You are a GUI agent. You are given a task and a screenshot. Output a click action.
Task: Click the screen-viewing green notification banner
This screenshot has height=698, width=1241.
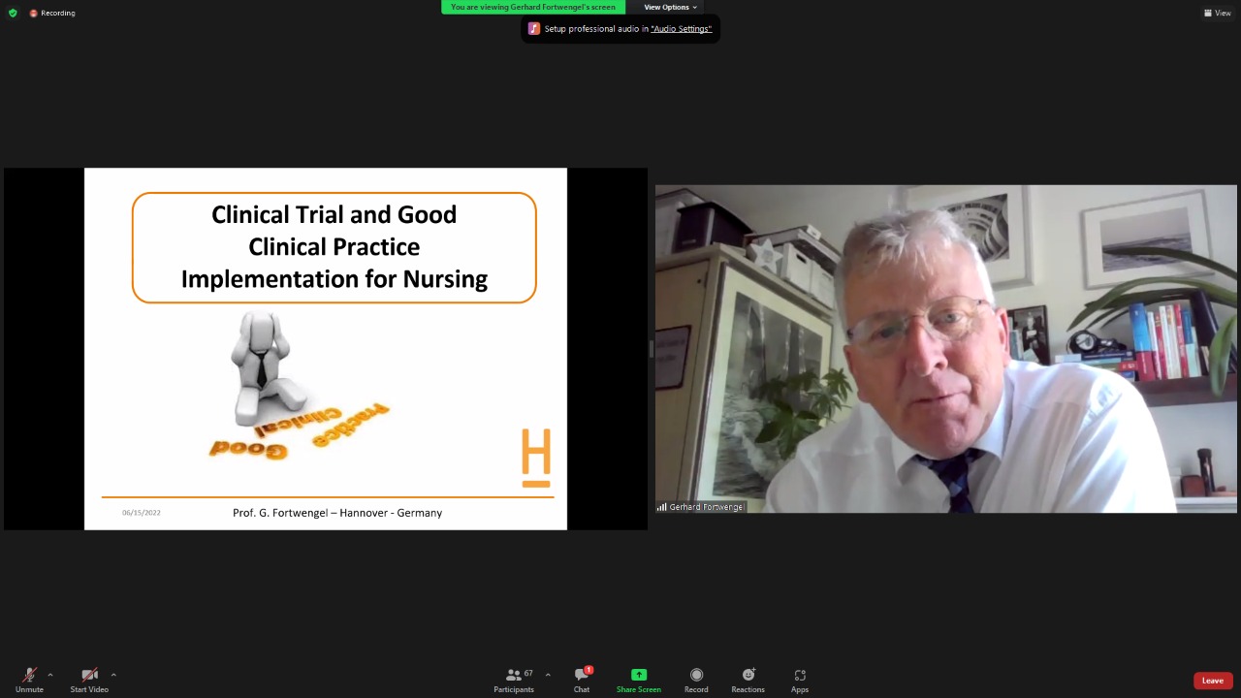tap(533, 7)
